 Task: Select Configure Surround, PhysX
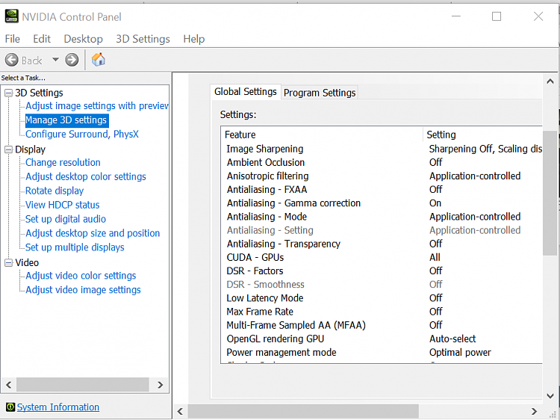(x=82, y=134)
